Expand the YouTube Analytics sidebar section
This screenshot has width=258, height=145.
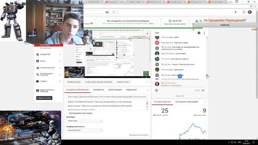(x=60, y=68)
